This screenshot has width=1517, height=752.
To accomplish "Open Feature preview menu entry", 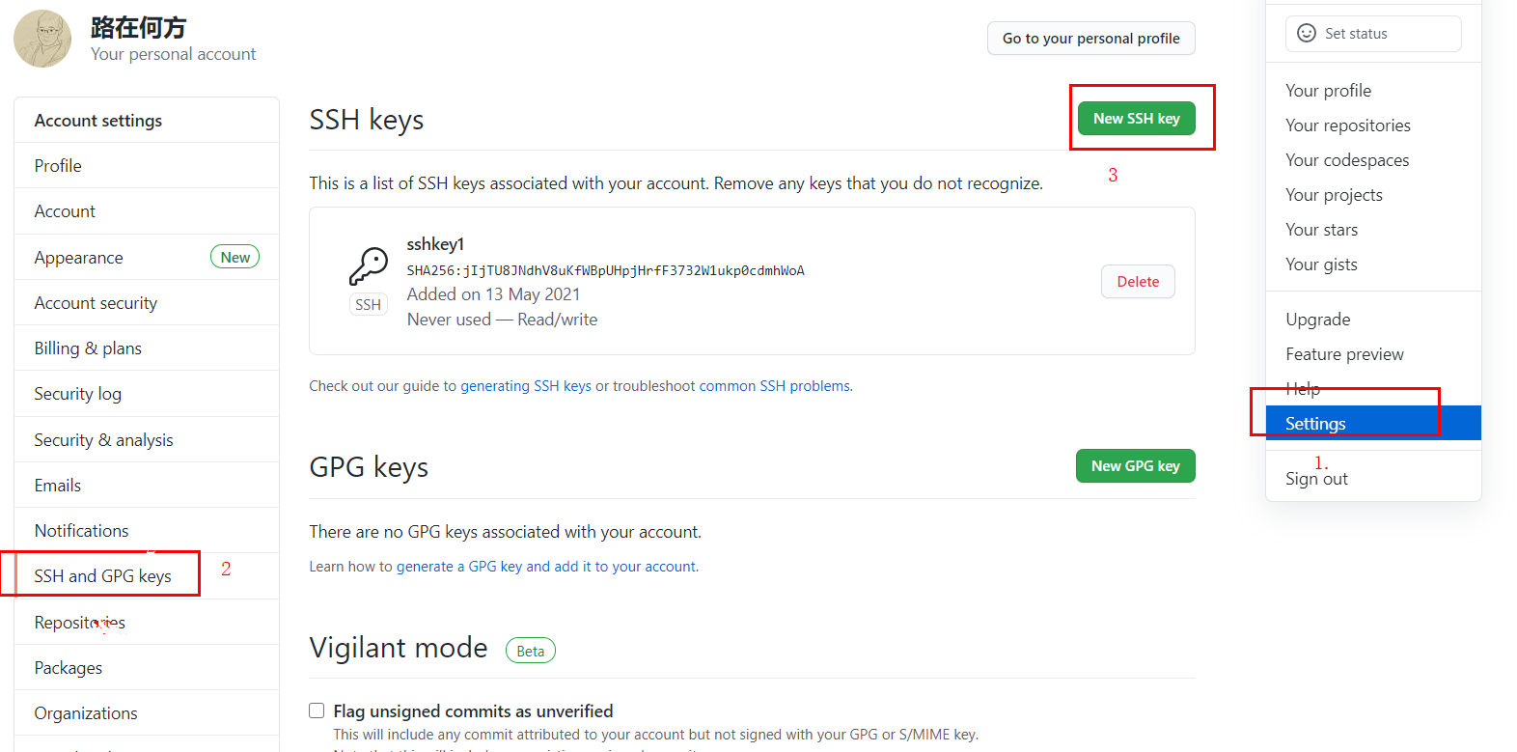I will [1344, 354].
